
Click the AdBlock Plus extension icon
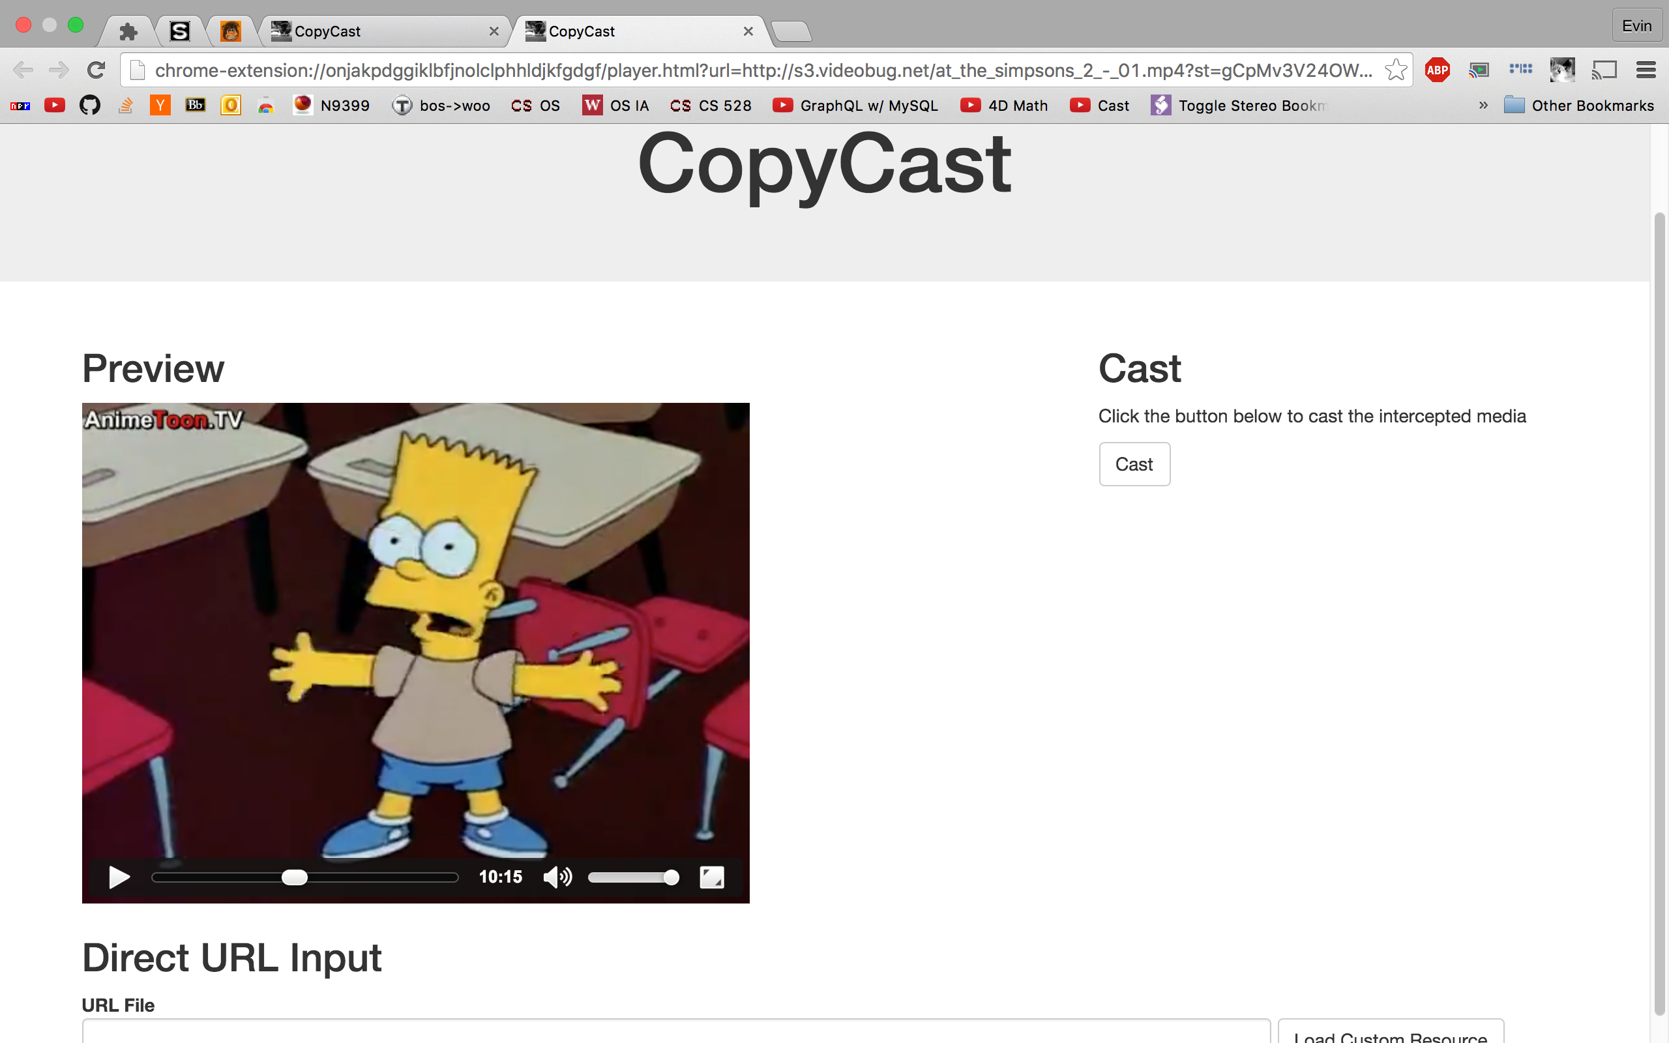pos(1438,70)
